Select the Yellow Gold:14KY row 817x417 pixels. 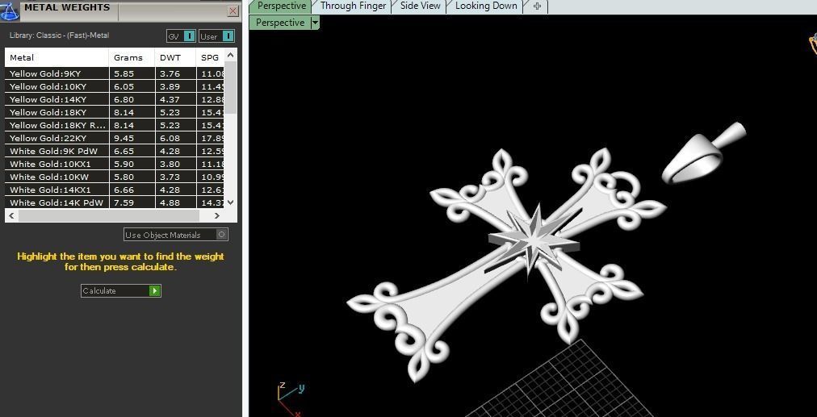pyautogui.click(x=115, y=99)
